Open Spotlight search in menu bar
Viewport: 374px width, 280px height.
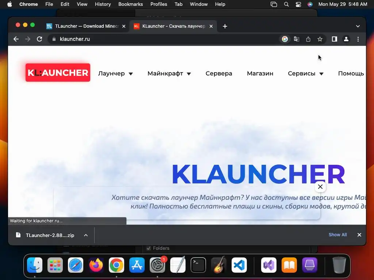(286, 4)
